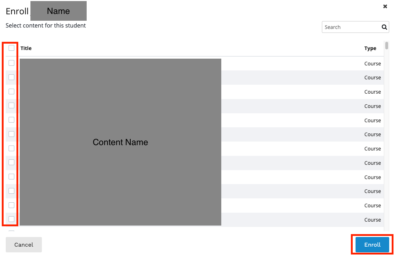This screenshot has height=257, width=396.
Task: Click the Title column header
Action: pyautogui.click(x=26, y=48)
